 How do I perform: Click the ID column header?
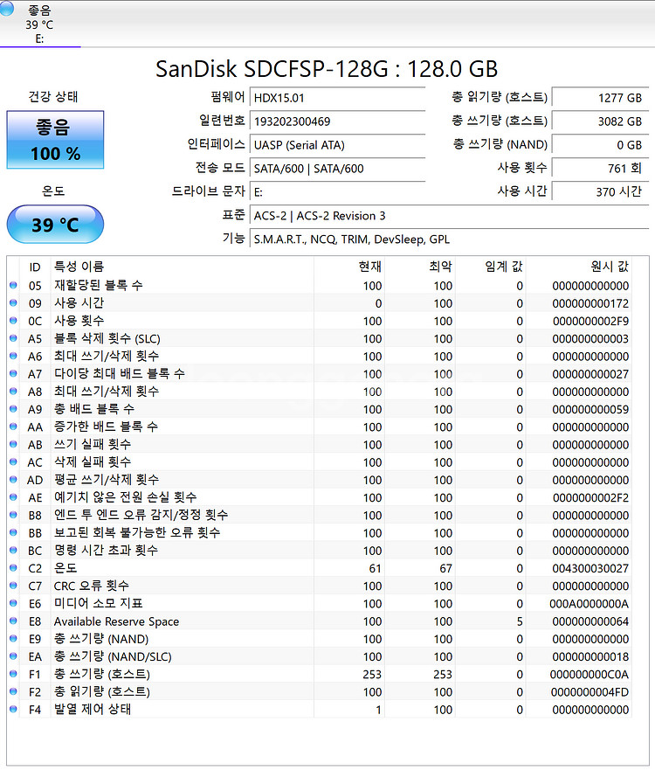(x=35, y=267)
